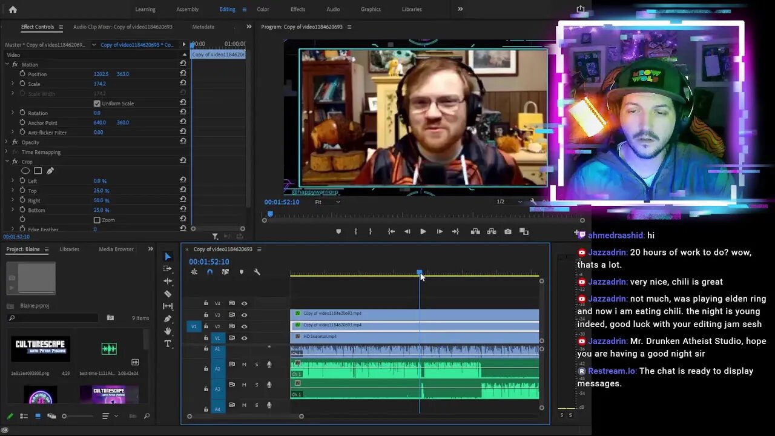
Task: Select ellipse mask tool under Crop
Action: 25,171
